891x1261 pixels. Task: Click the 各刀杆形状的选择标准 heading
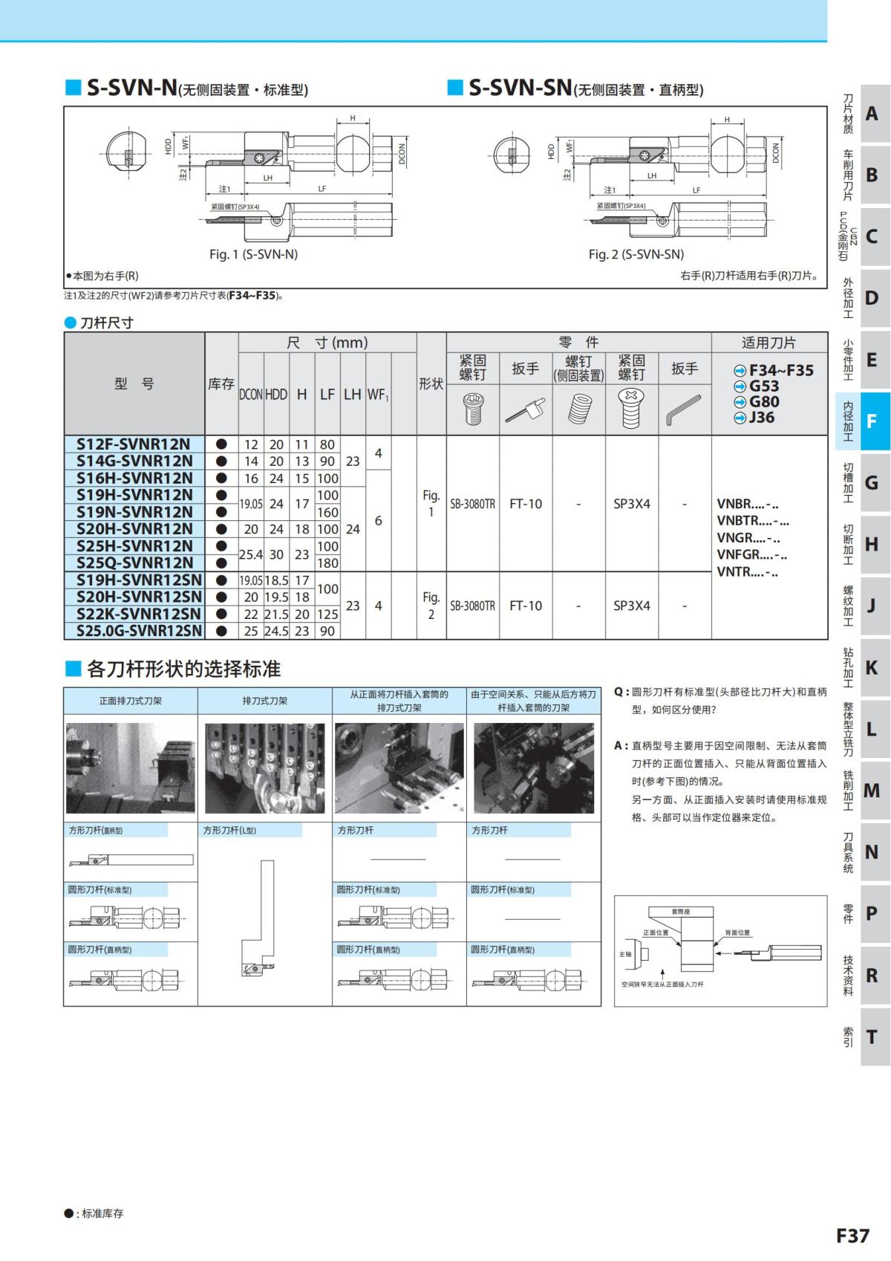173,669
